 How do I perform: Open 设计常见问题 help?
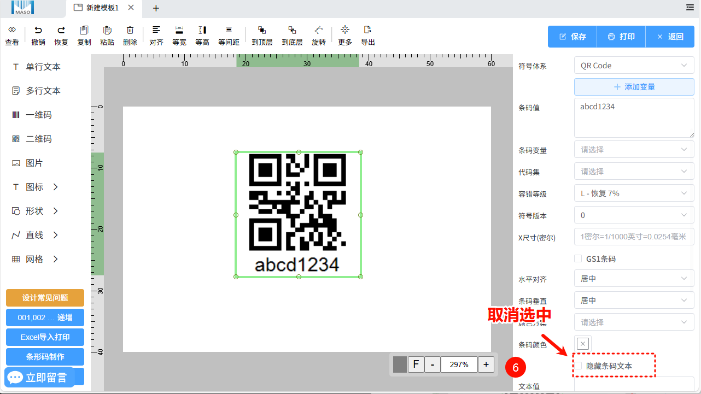45,298
